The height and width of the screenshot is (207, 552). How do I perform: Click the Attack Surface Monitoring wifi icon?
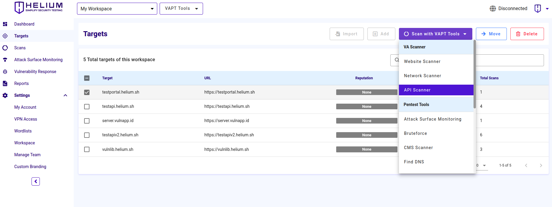click(x=5, y=60)
